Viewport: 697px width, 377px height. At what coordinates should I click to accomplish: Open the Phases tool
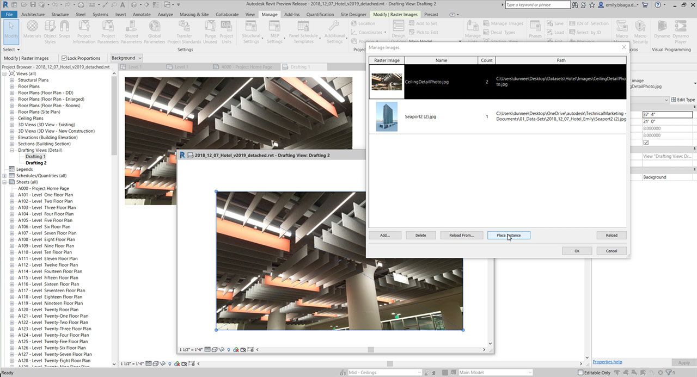tap(535, 30)
